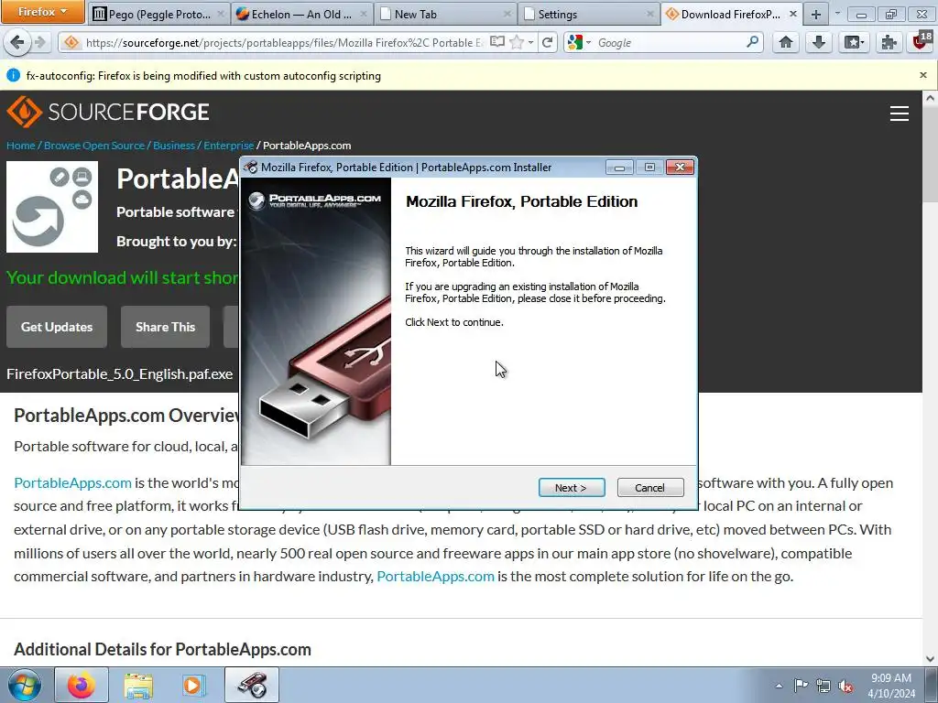Click the PortableApps installer taskbar icon

(252, 685)
